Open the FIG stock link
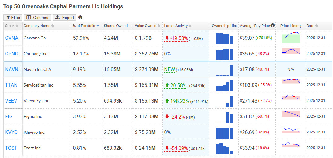This screenshot has width=333, height=158. [x=9, y=116]
